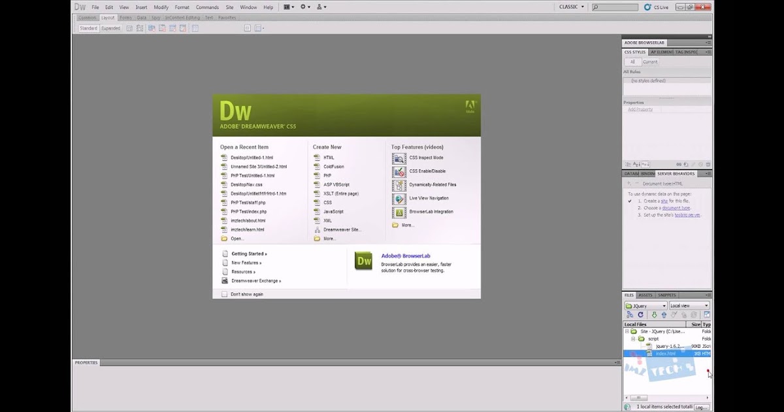
Task: Click the Spry Tabbed Panels icon
Action: pos(162,28)
